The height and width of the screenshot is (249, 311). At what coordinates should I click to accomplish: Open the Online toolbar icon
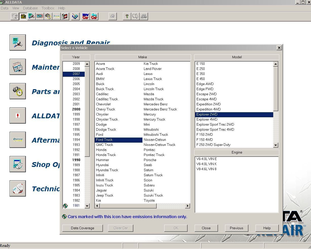[x=56, y=16]
